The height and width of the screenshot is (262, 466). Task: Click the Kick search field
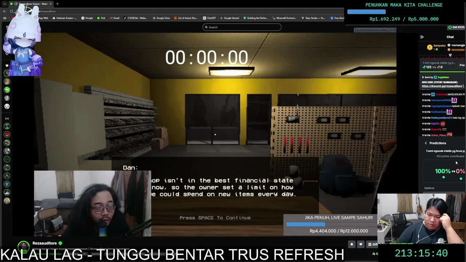[242, 27]
